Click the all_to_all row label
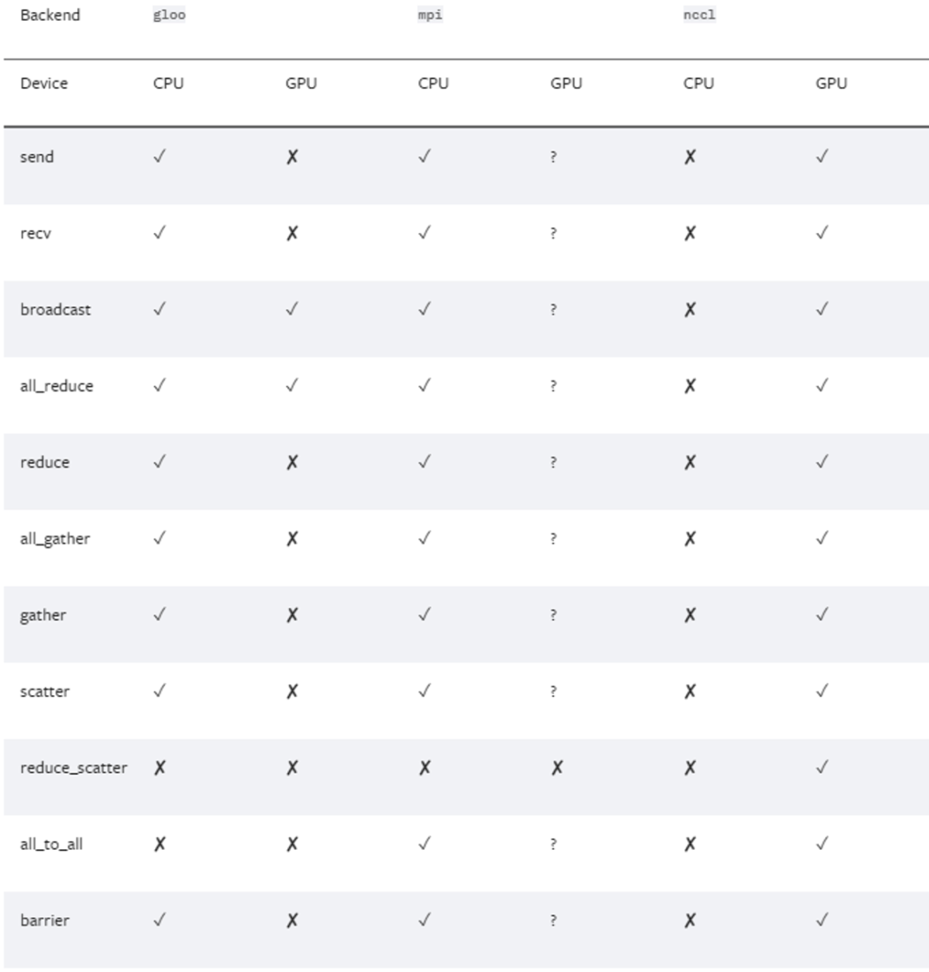The width and height of the screenshot is (929, 972). (52, 845)
